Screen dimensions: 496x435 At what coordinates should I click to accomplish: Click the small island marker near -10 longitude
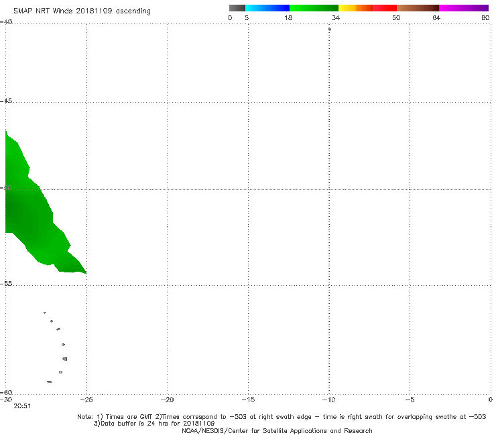coord(329,29)
